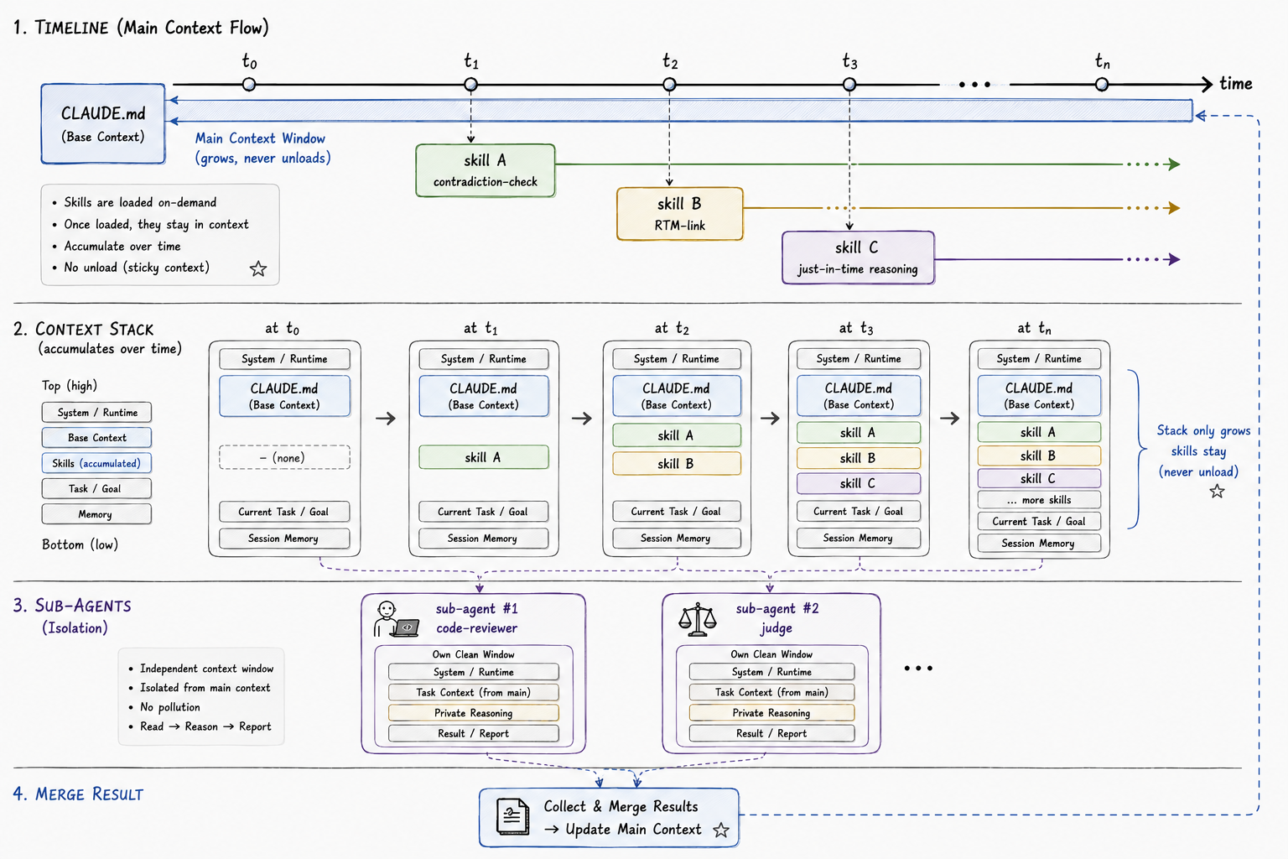Select the "skill B RTM-link" box

[680, 214]
